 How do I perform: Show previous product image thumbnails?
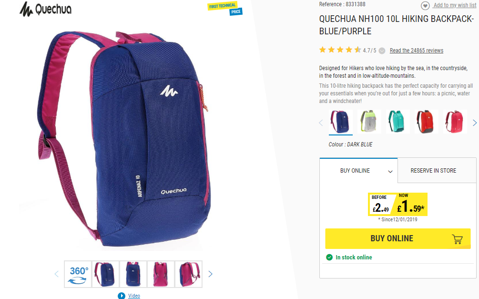(x=57, y=274)
